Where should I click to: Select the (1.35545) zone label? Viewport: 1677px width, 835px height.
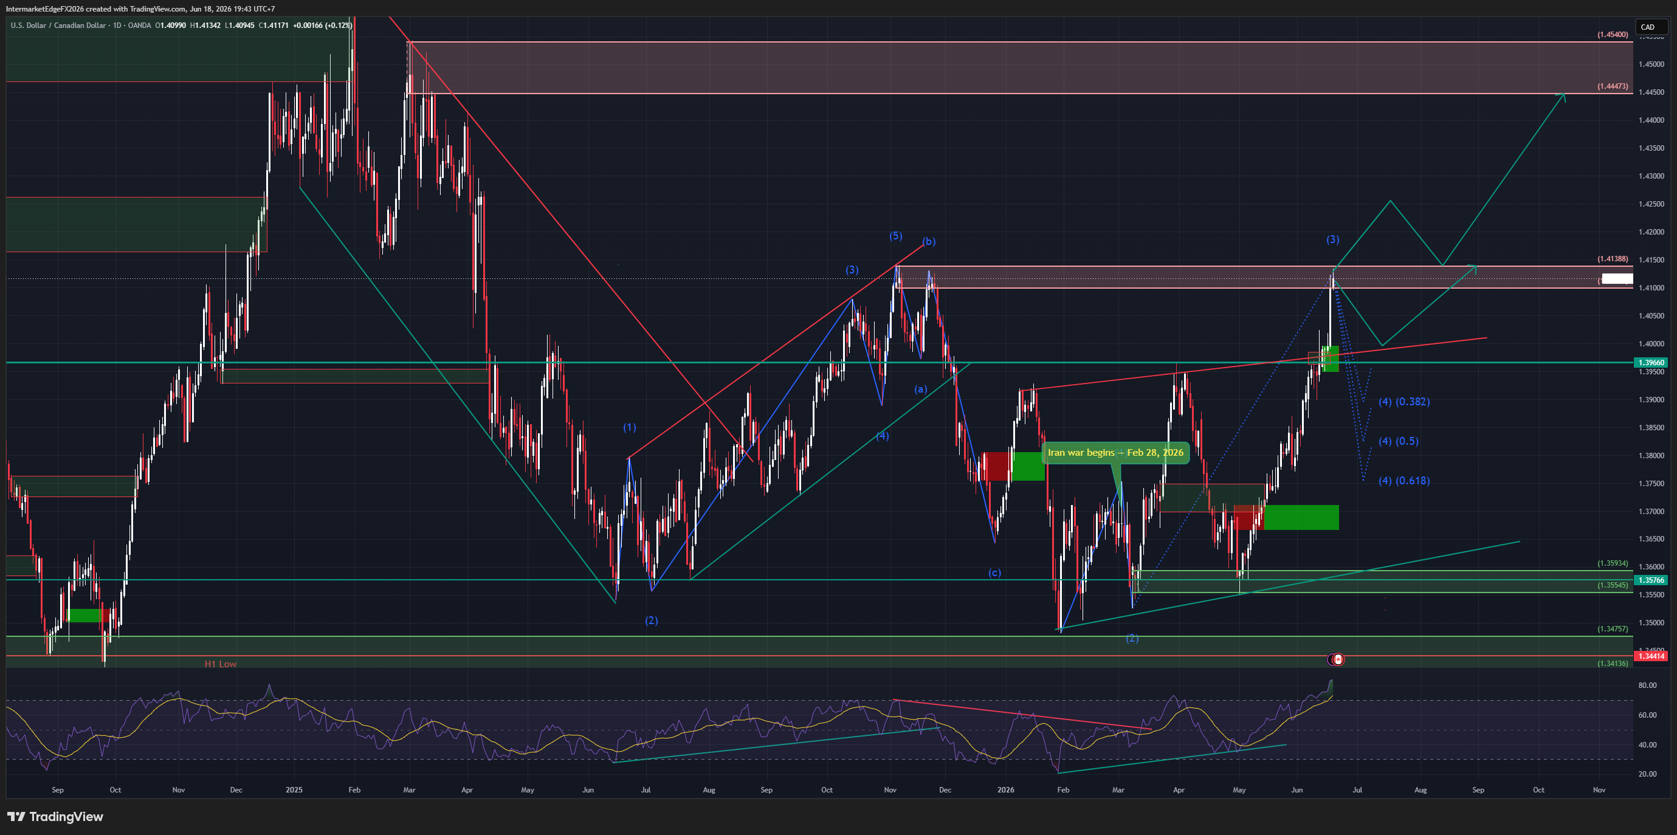coord(1613,585)
